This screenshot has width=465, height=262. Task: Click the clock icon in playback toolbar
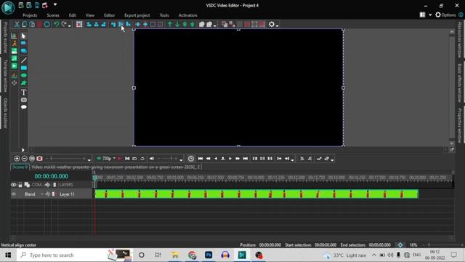point(191,159)
